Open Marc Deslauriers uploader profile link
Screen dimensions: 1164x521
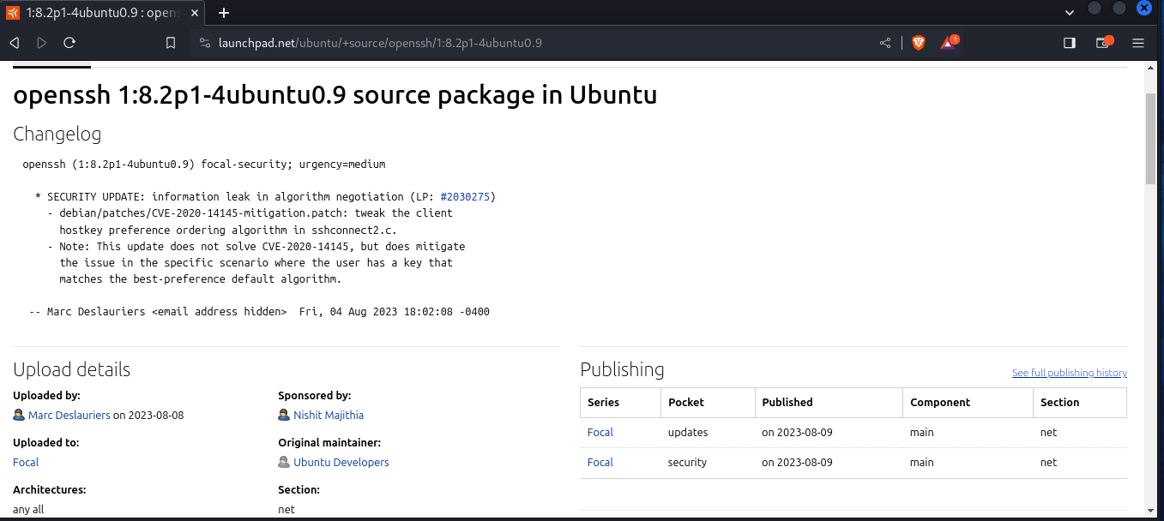pos(69,416)
